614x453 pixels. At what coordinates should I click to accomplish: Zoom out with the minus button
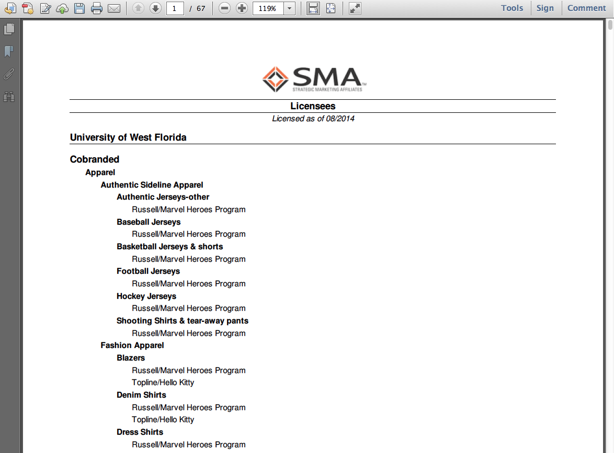[x=224, y=8]
